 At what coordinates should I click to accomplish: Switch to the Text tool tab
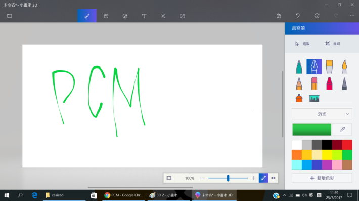coord(144,16)
